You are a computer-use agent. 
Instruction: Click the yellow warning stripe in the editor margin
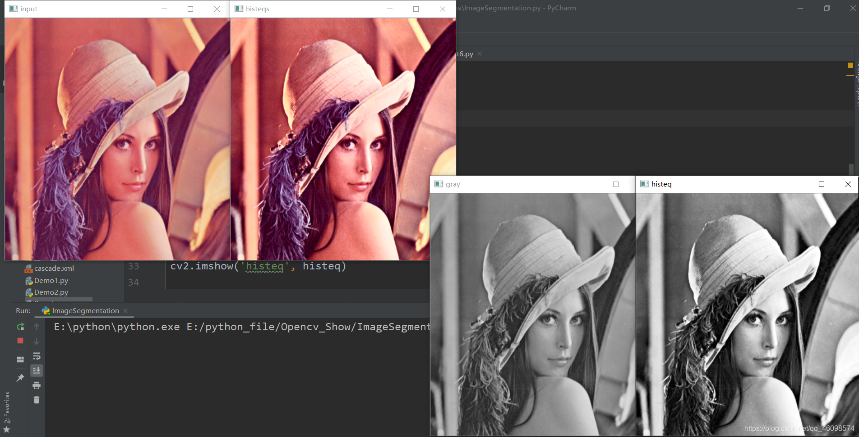tap(850, 75)
